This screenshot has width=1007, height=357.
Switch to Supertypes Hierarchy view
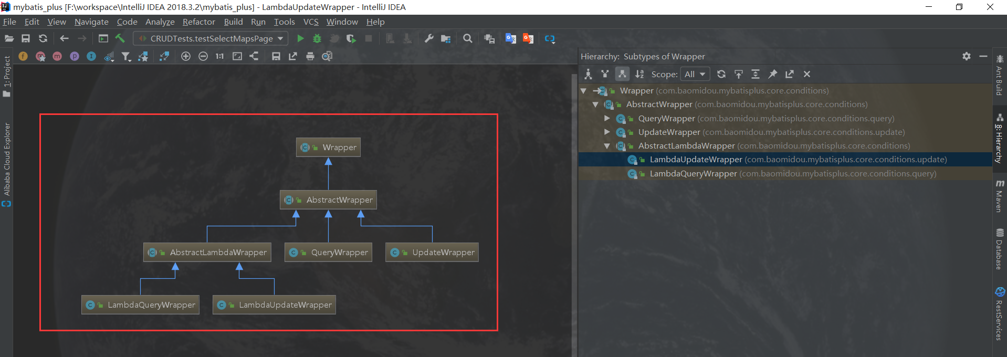[605, 74]
